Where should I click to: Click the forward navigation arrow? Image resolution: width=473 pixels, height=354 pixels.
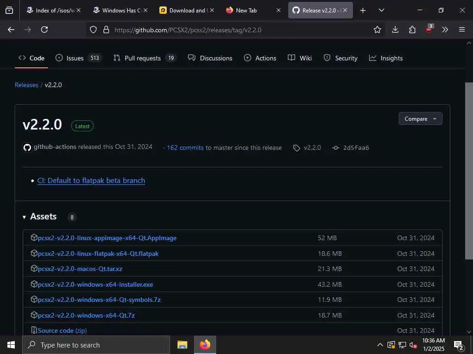click(x=28, y=29)
